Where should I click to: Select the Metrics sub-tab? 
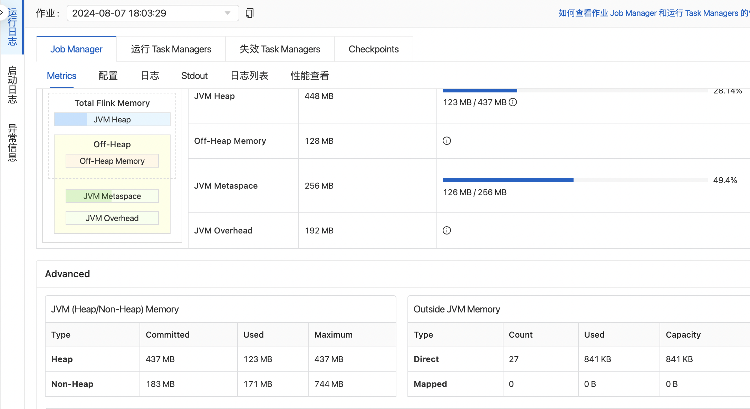coord(61,76)
